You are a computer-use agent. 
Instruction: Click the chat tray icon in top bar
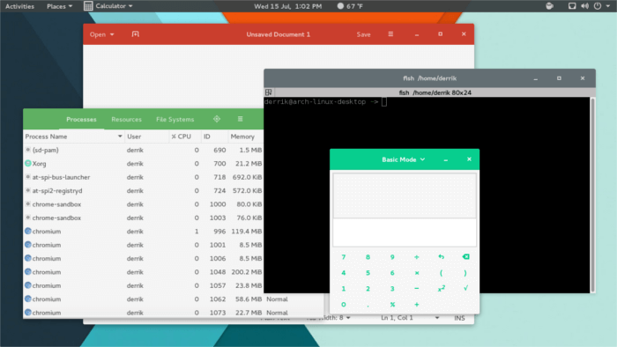pos(549,6)
